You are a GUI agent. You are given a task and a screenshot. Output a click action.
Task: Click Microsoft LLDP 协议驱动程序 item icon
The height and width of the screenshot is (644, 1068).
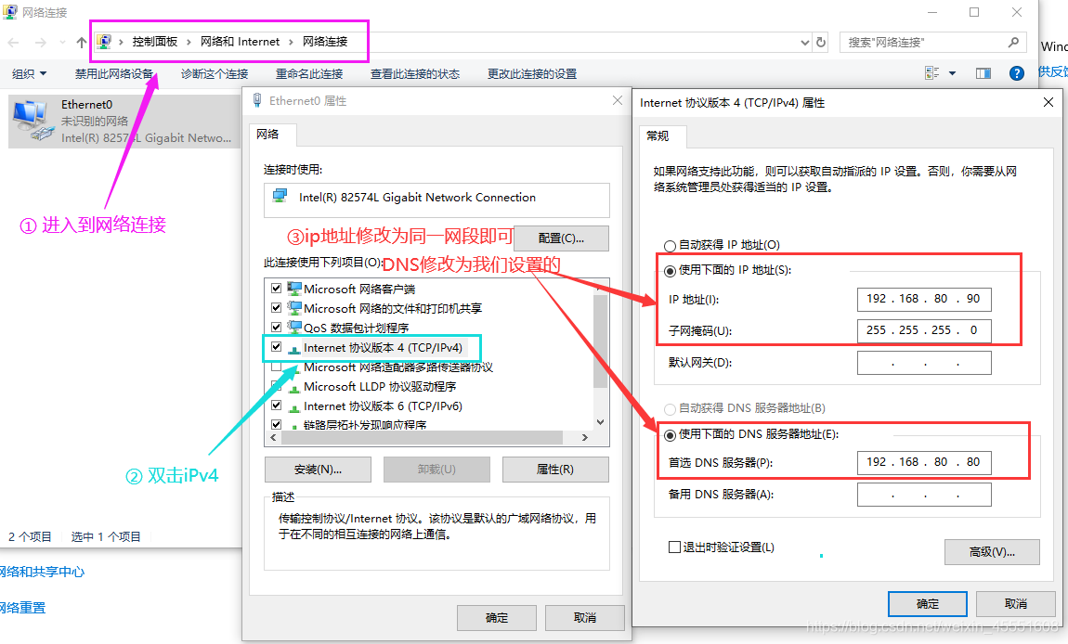click(294, 387)
